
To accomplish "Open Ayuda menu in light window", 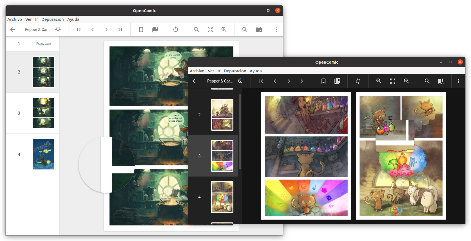I will point(73,19).
